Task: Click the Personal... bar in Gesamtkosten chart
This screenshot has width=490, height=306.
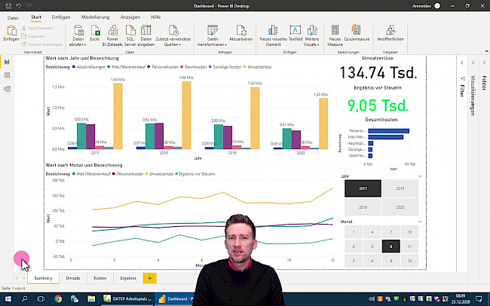Action: pyautogui.click(x=388, y=131)
